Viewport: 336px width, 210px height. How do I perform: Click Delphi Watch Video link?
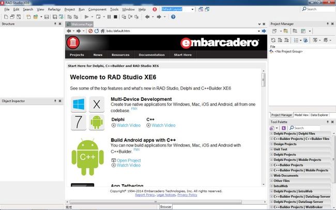pyautogui.click(x=129, y=125)
